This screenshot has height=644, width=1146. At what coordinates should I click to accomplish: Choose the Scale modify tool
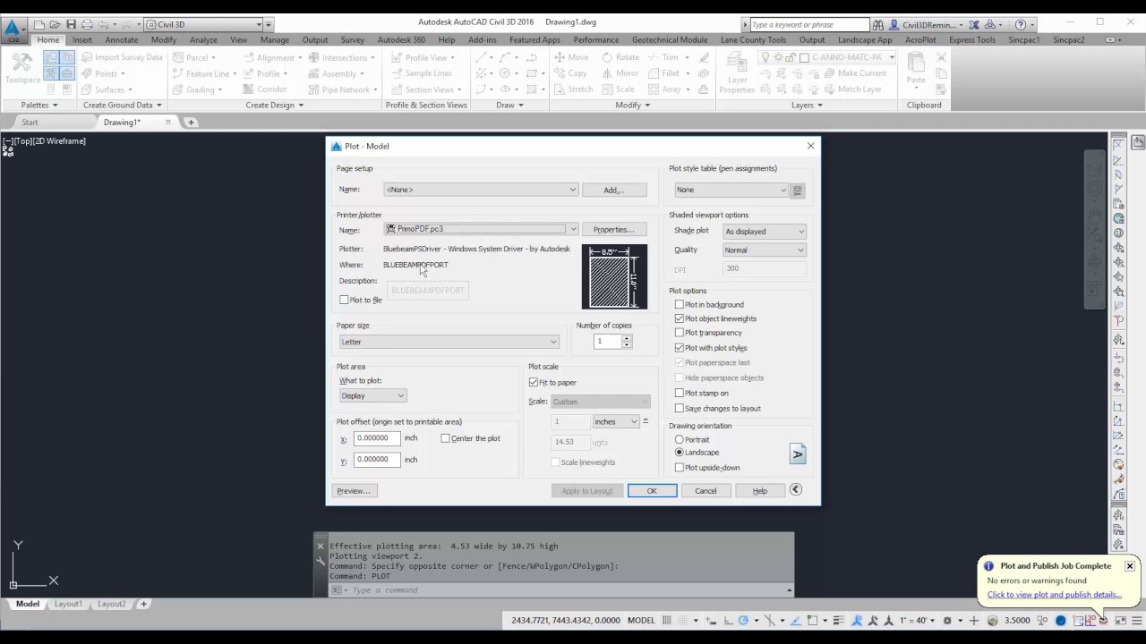(x=618, y=89)
